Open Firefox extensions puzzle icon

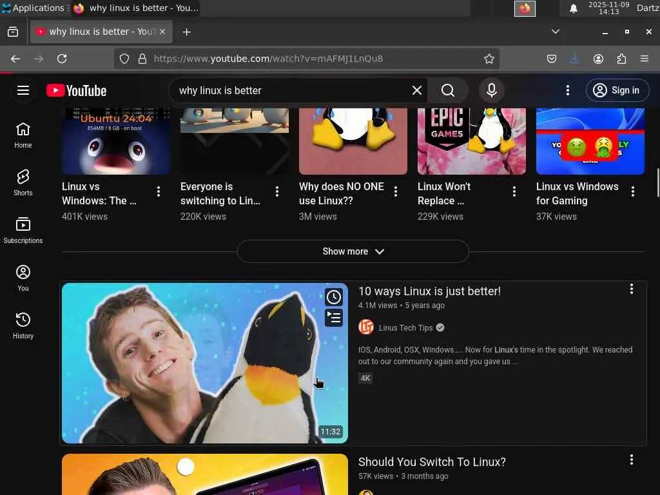pos(621,59)
